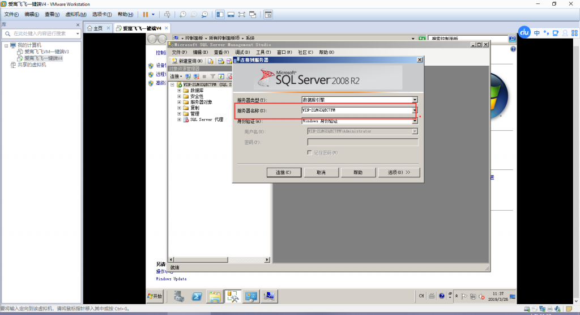The height and width of the screenshot is (315, 580).
Task: Open the 编辑(E) menu in VMware Workstation
Action: click(32, 14)
